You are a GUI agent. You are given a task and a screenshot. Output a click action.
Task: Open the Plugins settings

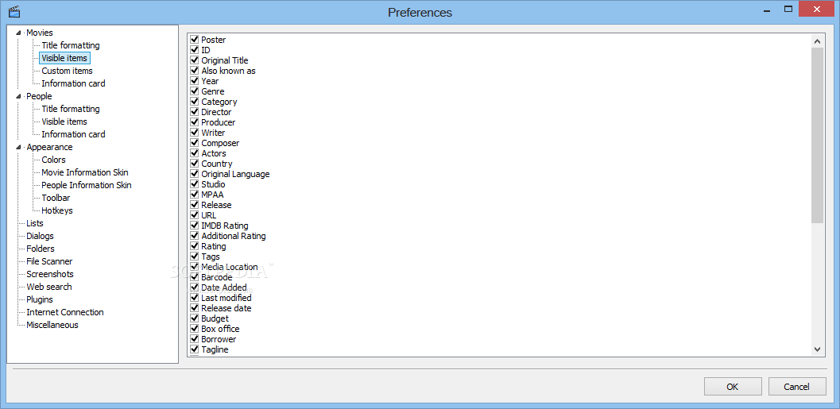(x=40, y=299)
